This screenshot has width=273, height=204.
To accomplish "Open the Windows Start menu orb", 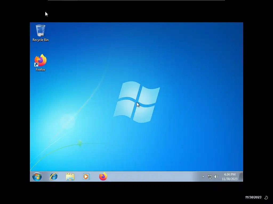I will [x=37, y=177].
